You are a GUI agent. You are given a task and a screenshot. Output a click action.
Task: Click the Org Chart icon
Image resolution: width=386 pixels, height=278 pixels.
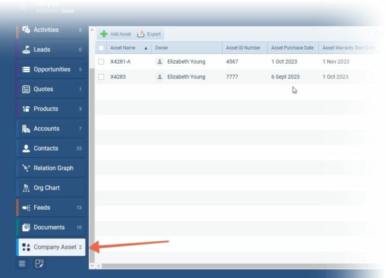pos(26,188)
